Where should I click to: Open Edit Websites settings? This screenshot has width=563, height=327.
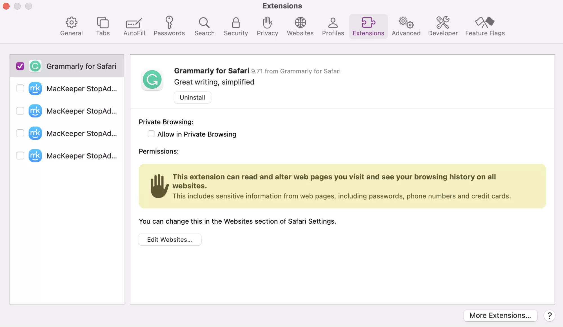pyautogui.click(x=170, y=239)
